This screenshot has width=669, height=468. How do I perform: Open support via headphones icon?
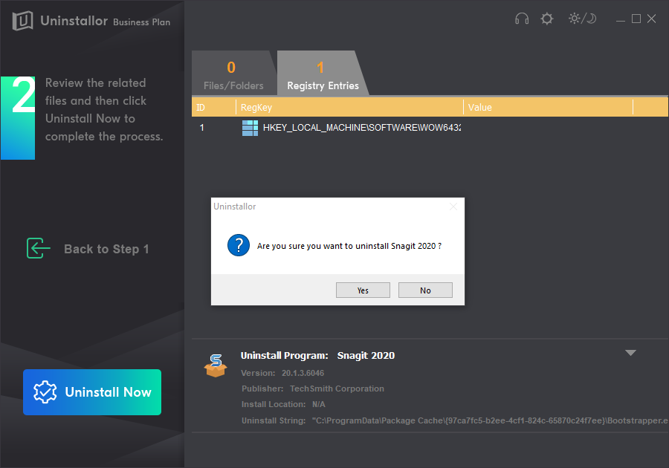521,19
